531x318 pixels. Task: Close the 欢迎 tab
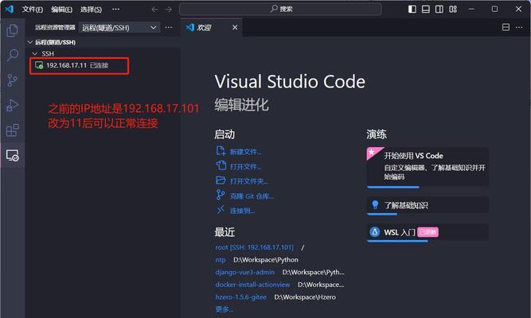pyautogui.click(x=235, y=27)
